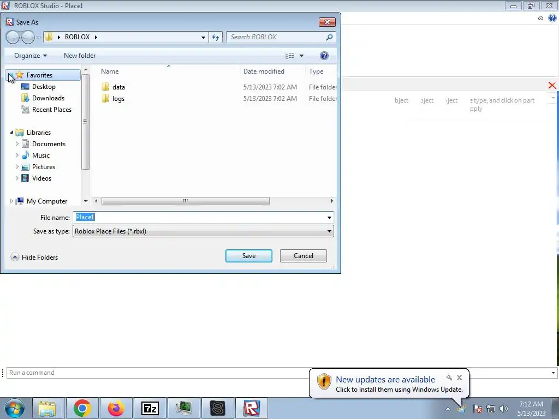Open the recent pages arrow beside Forward

39,38
